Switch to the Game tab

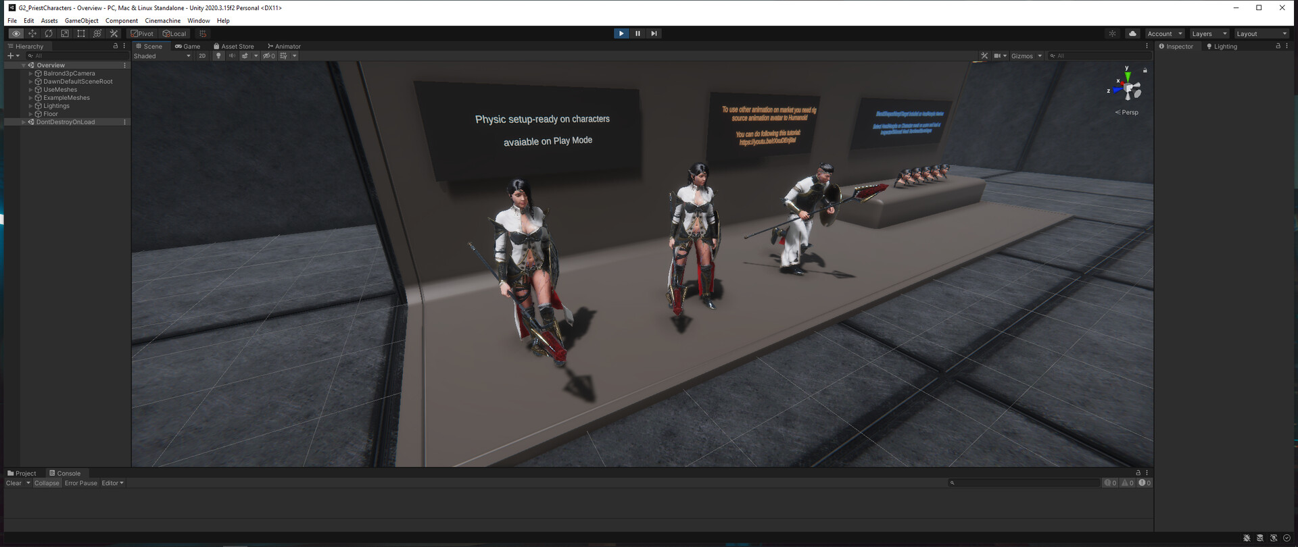pyautogui.click(x=188, y=46)
